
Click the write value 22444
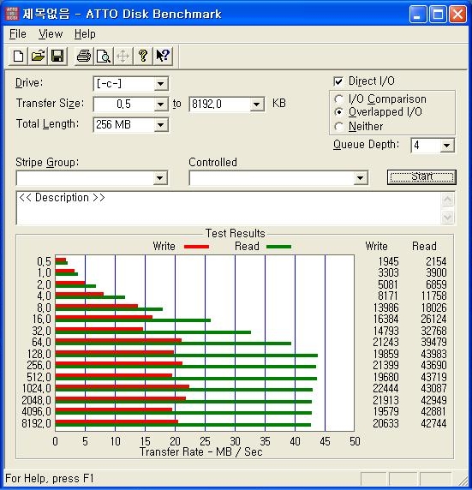[x=385, y=388]
